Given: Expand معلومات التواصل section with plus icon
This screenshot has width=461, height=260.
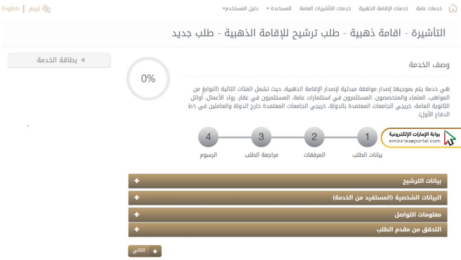Looking at the screenshot, I should click(137, 214).
